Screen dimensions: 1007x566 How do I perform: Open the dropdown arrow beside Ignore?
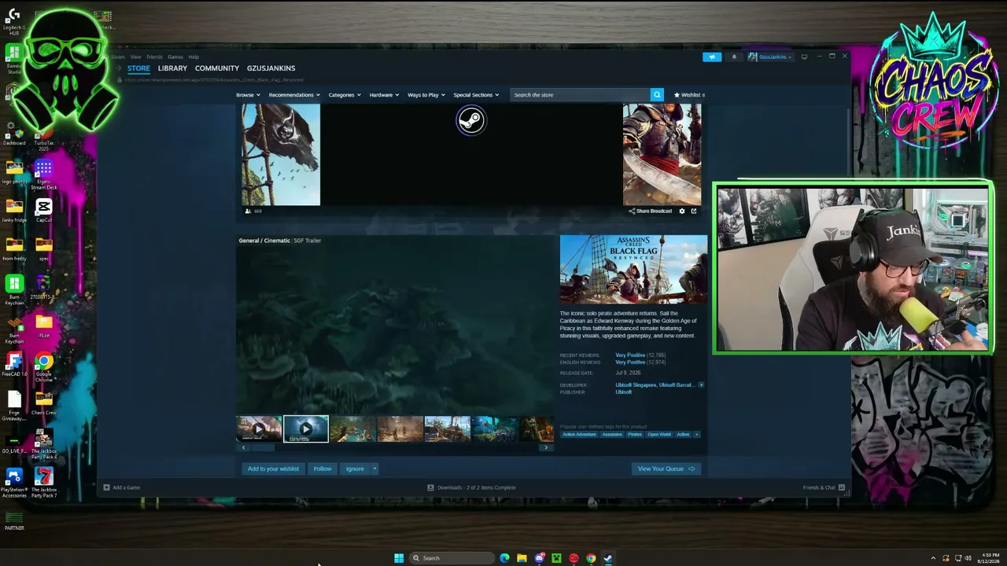coord(374,469)
